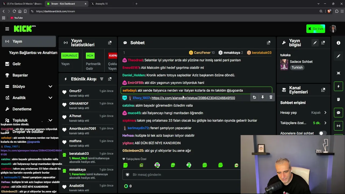
Task: Click the info icon in right rail
Action: click(339, 43)
